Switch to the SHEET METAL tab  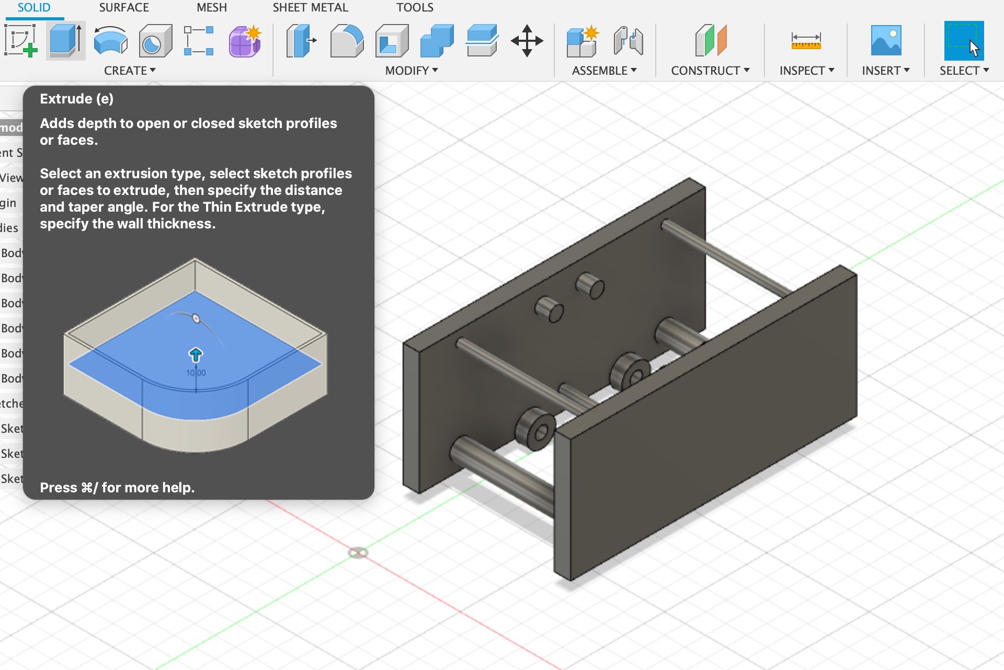pos(310,7)
